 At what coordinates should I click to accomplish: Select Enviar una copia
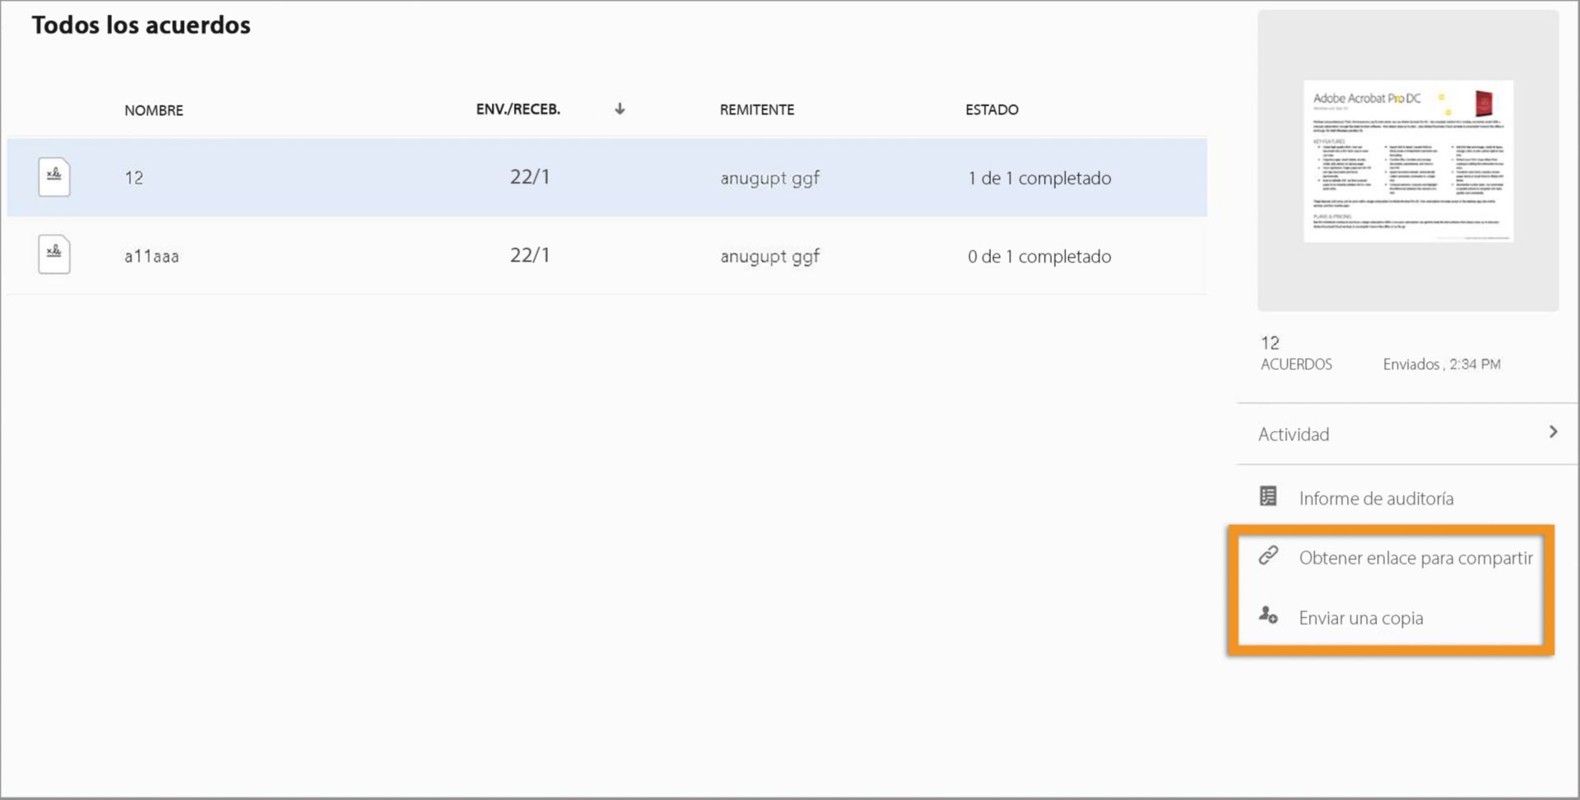click(x=1360, y=618)
